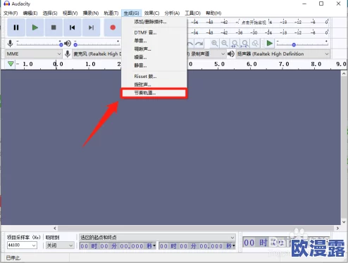The image size is (348, 263).
Task: Click the playback level meter
Action: click(x=258, y=32)
